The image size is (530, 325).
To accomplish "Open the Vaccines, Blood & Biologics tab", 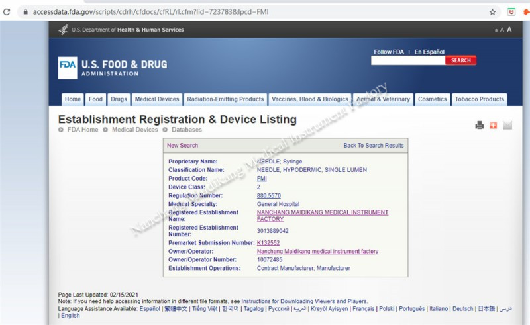I will click(x=310, y=99).
